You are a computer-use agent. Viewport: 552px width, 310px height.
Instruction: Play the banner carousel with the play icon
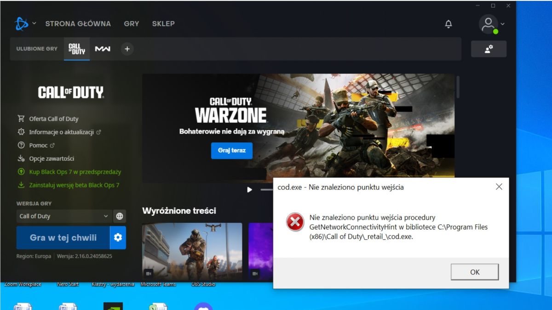click(249, 189)
